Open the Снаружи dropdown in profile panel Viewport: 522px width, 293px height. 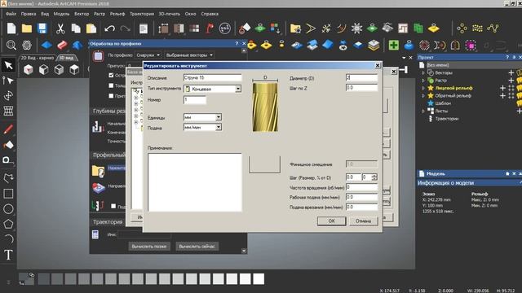point(148,55)
